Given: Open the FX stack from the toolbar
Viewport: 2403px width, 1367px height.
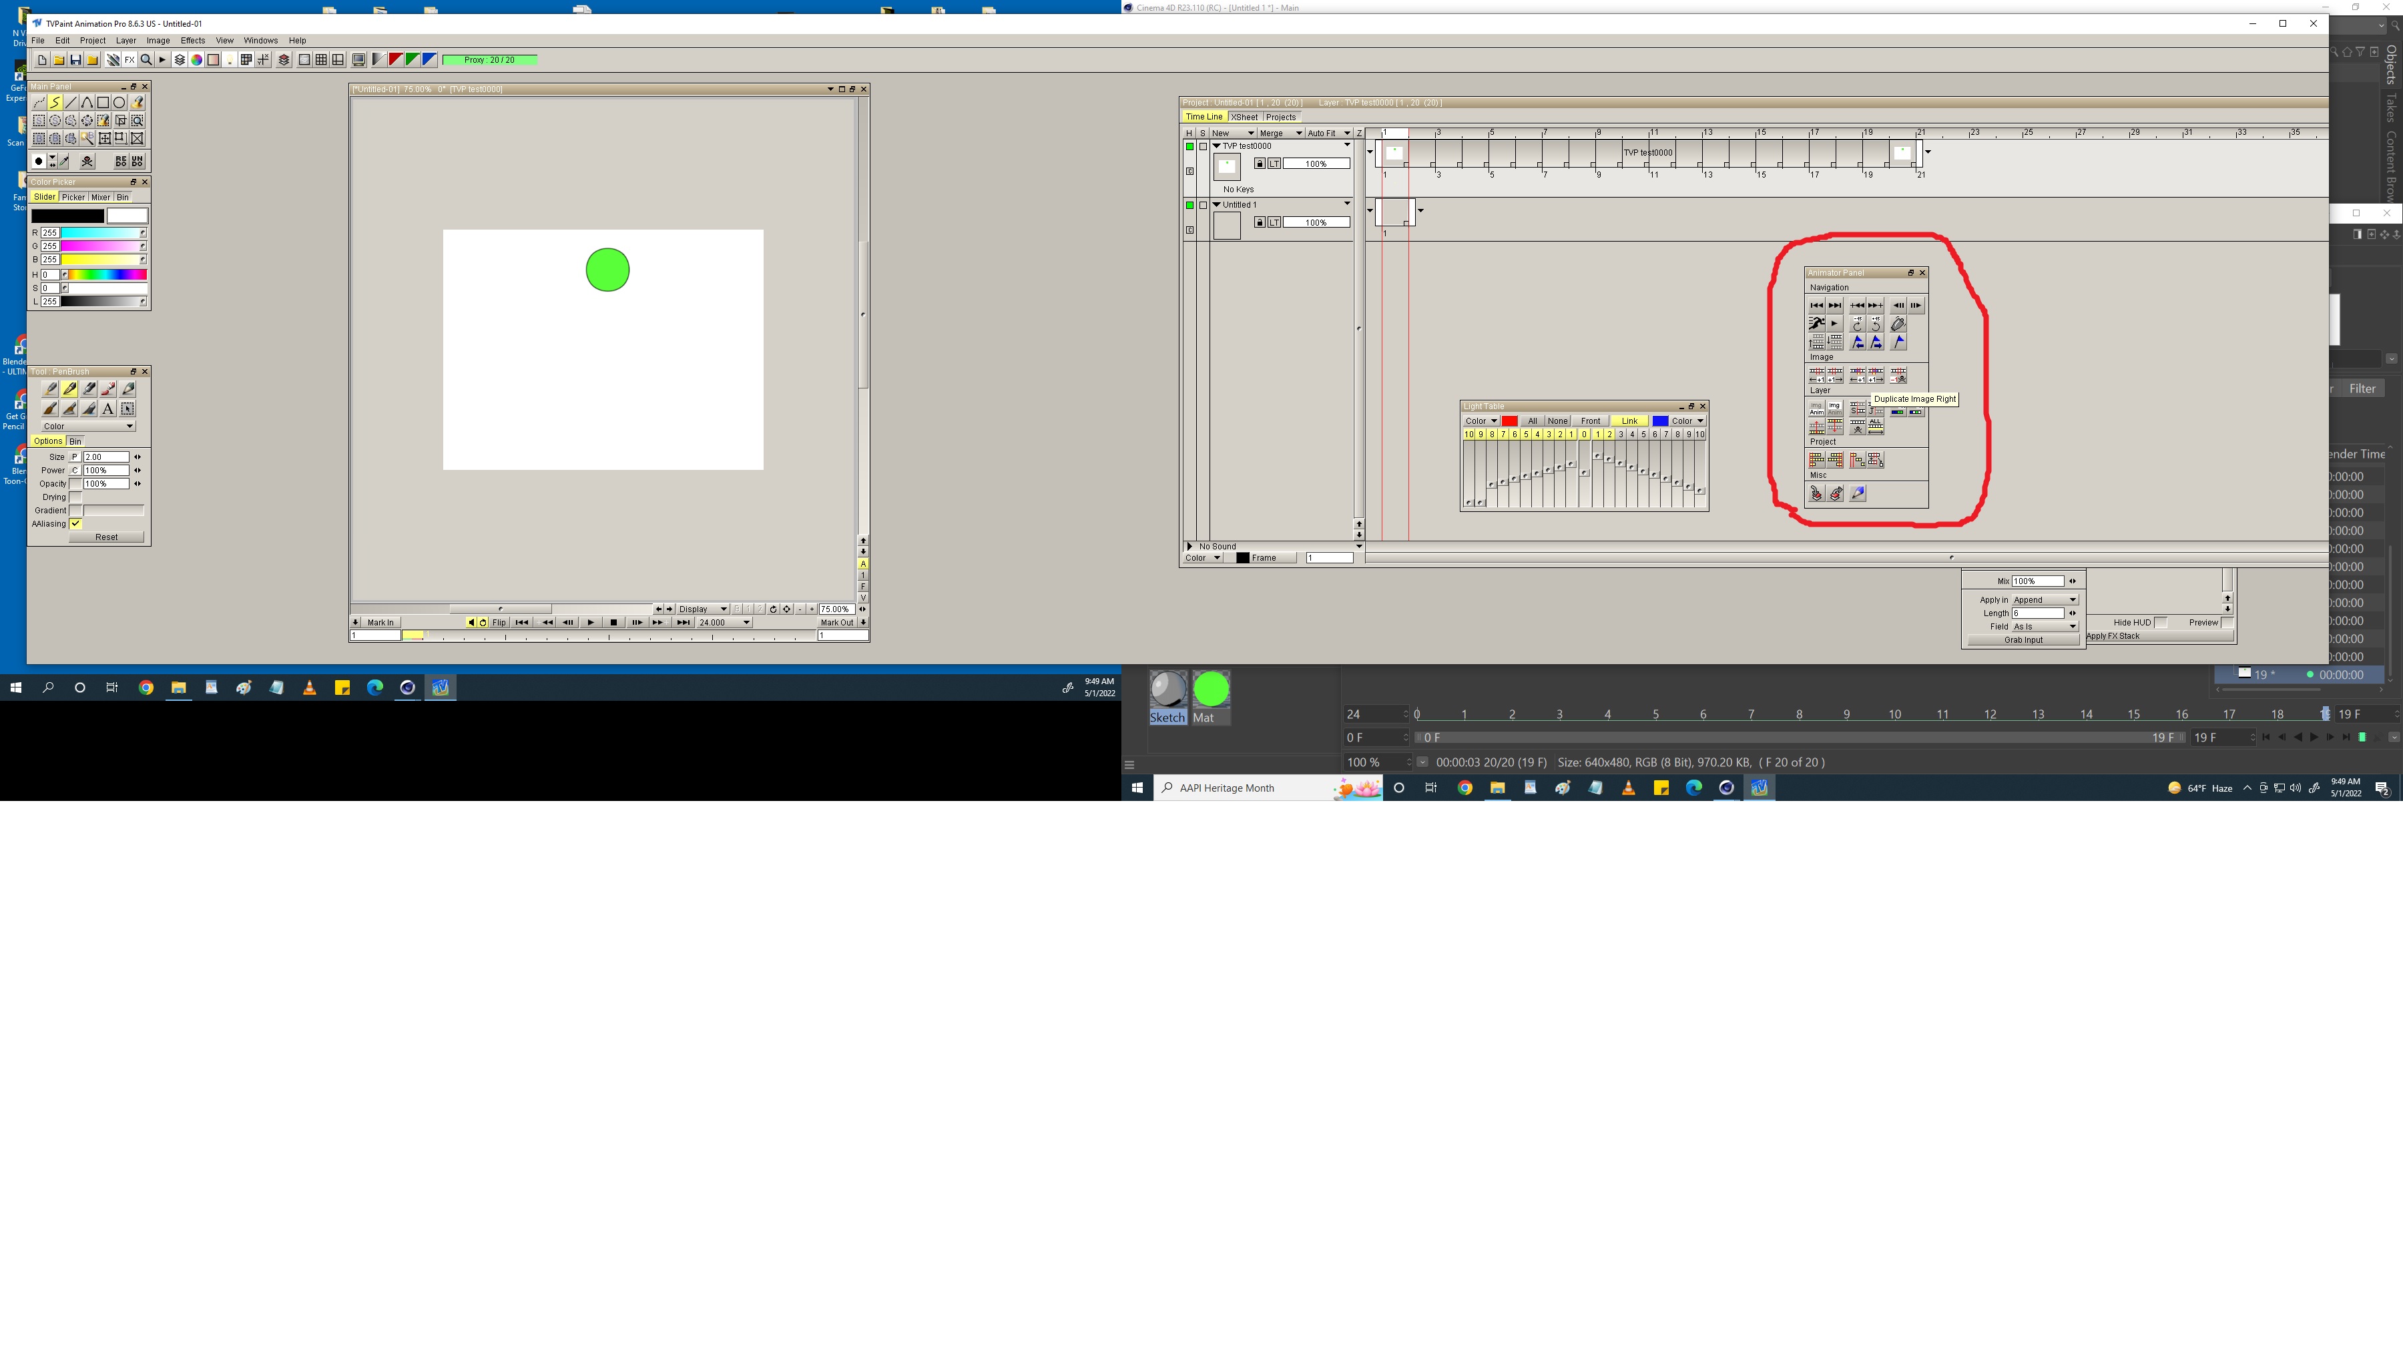Looking at the screenshot, I should [129, 60].
